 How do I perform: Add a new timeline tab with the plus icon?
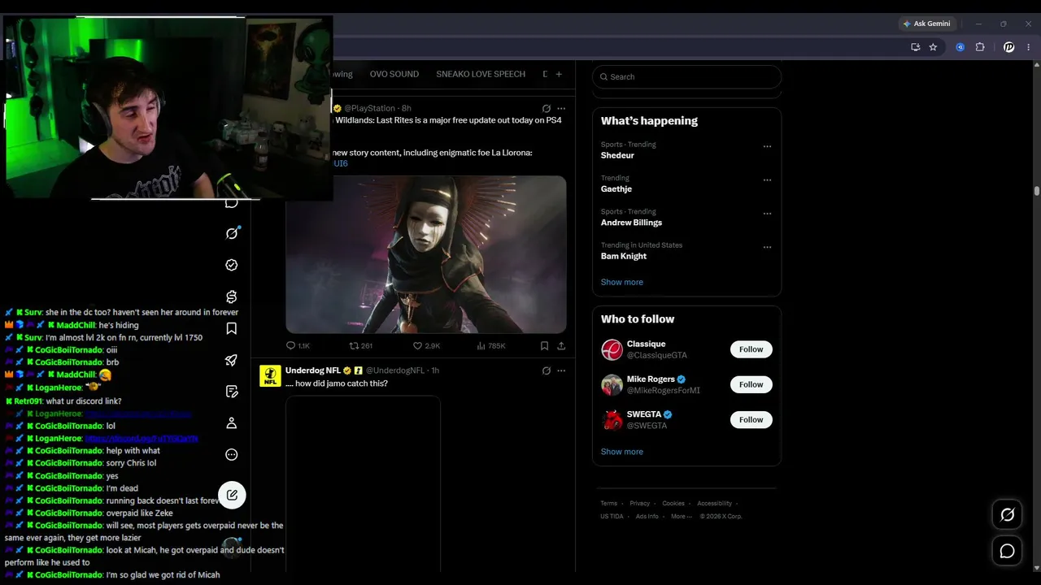(559, 74)
